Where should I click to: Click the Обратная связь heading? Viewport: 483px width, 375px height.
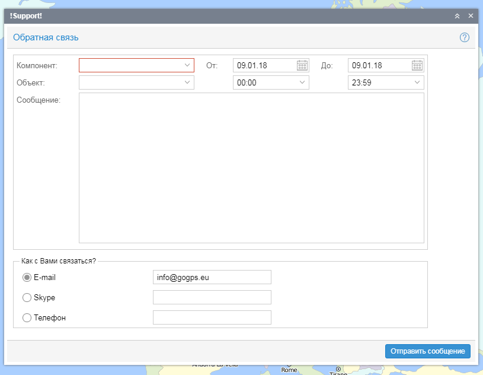[x=46, y=37]
